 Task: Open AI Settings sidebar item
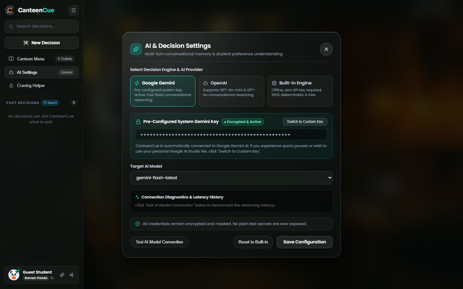coord(41,72)
